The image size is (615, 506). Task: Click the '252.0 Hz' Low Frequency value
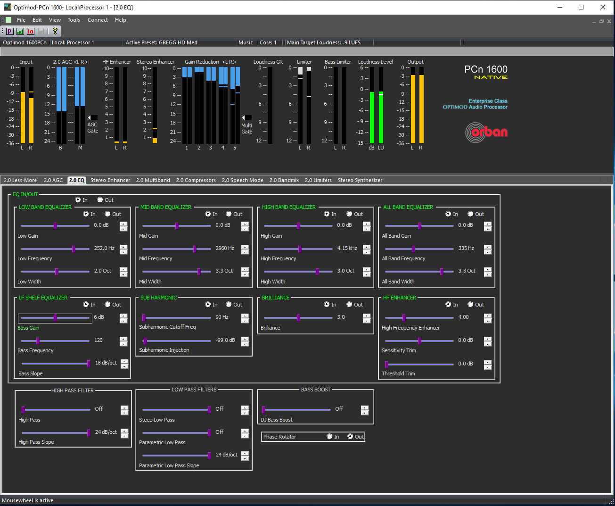click(104, 248)
